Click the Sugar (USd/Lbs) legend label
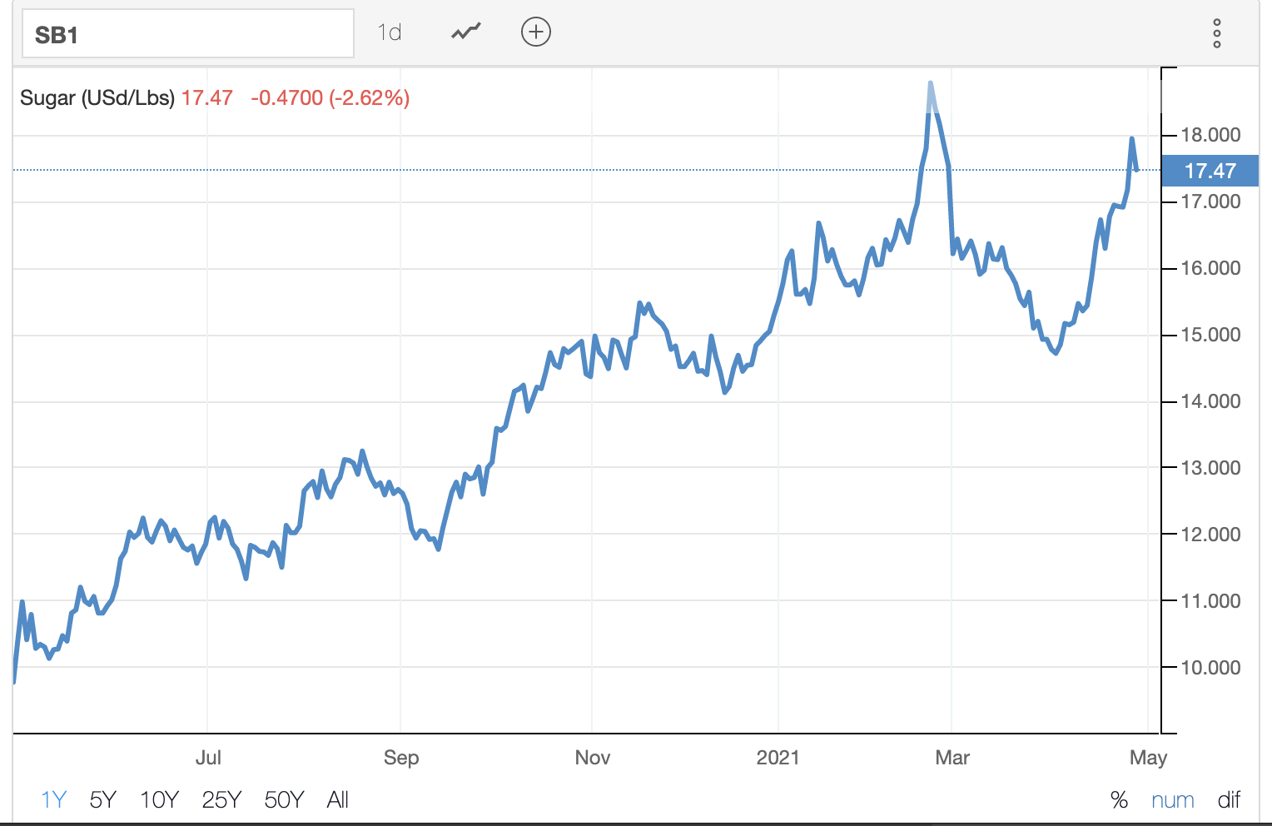Image resolution: width=1272 pixels, height=826 pixels. pyautogui.click(x=97, y=97)
